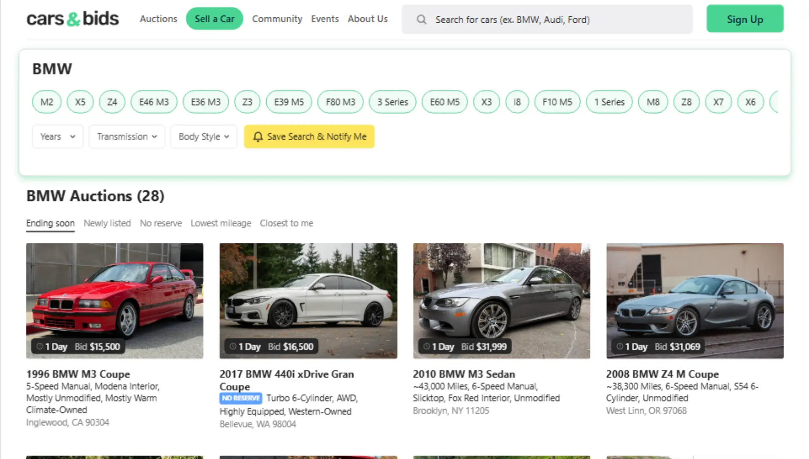
Task: Click into the car search field
Action: tap(547, 19)
